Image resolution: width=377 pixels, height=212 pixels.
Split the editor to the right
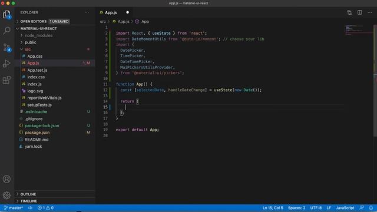pyautogui.click(x=360, y=12)
